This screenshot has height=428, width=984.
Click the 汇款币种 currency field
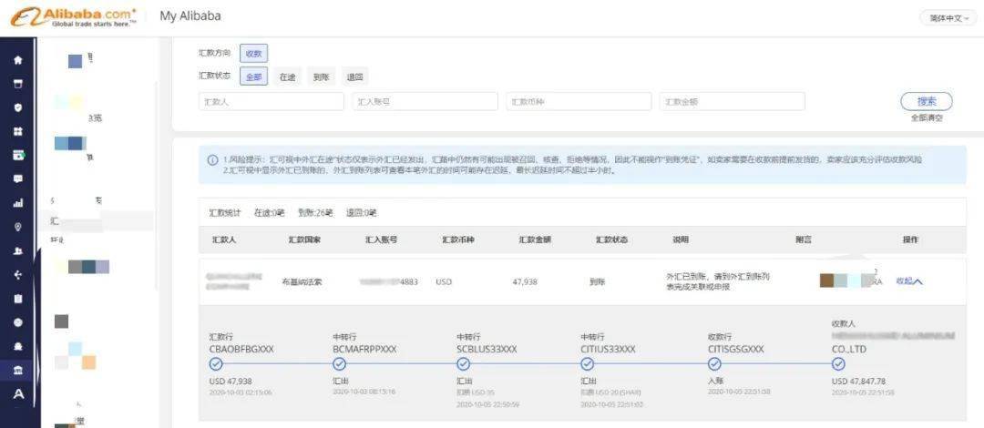point(579,102)
